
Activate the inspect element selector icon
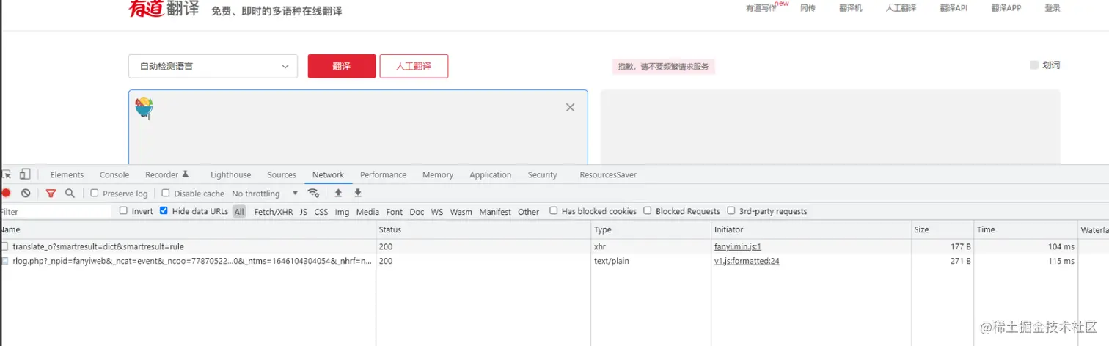point(6,174)
